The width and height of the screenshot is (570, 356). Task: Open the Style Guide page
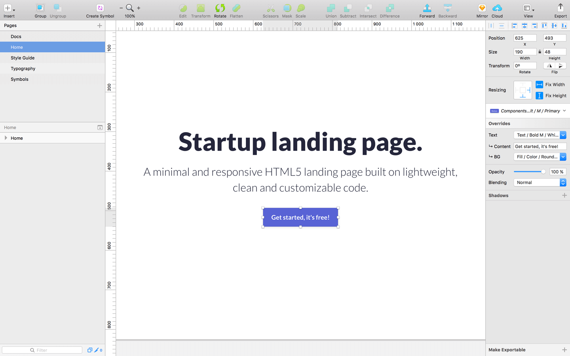pyautogui.click(x=23, y=58)
